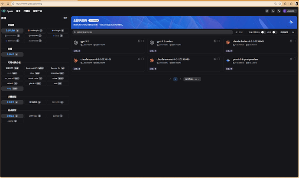The image size is (299, 178).
Task: Select the OpenAI provider filter
Action: (x=35, y=35)
